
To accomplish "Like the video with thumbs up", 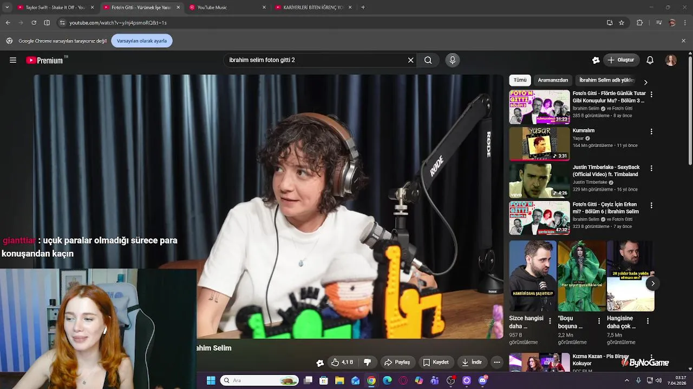I will 342,362.
